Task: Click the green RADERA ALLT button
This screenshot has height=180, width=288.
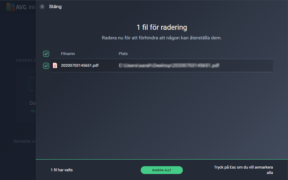Action: tap(162, 170)
